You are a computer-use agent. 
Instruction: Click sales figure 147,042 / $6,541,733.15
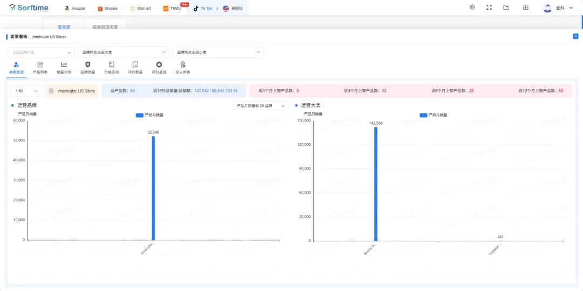tap(215, 91)
